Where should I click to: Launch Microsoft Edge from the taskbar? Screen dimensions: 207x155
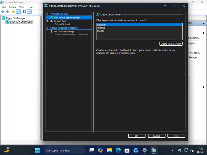coord(118,150)
